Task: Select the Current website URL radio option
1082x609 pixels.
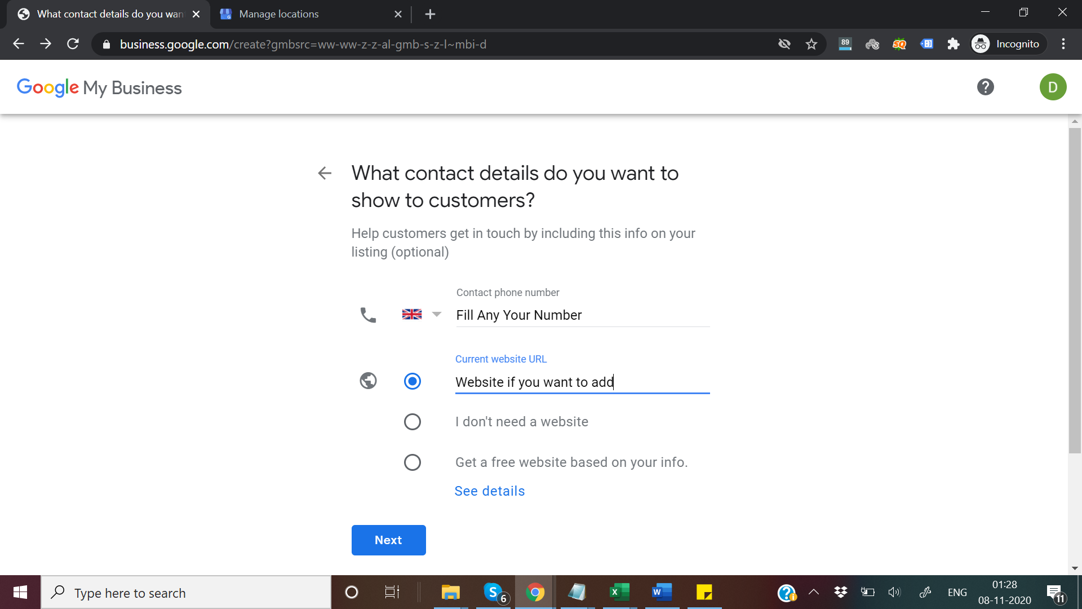Action: [413, 381]
